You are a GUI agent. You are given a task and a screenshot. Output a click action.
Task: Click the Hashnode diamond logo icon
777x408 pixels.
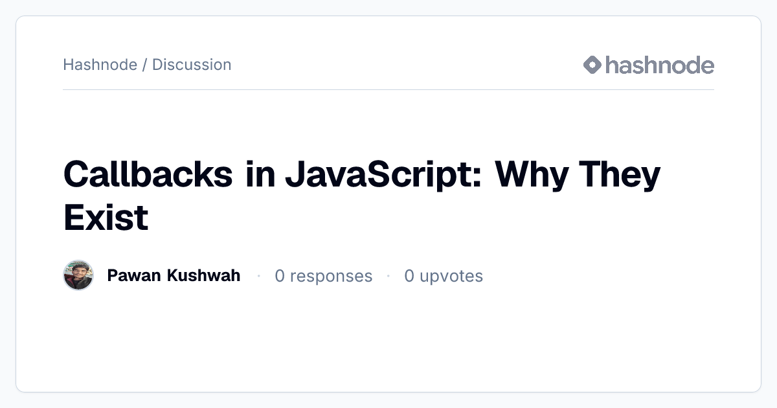pos(592,65)
